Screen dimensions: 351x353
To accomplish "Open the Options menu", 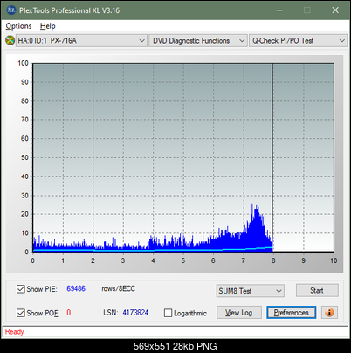I will click(18, 26).
